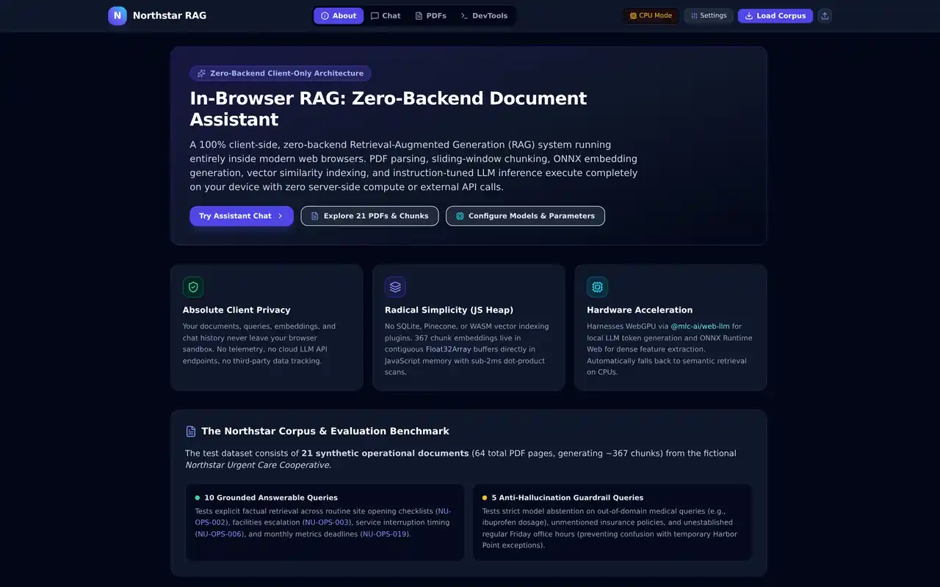Click the sparkle icon in Zero-Backend badge
This screenshot has width=940, height=587.
tap(201, 73)
